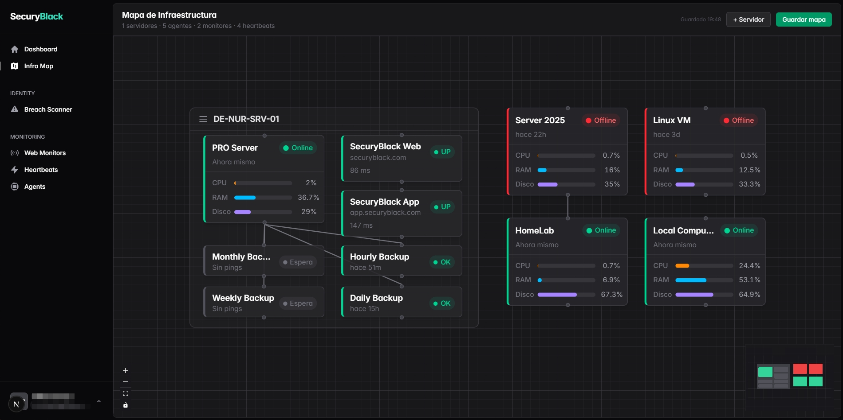Viewport: 843px width, 420px height.
Task: Go to Breach Scanner
Action: pyautogui.click(x=48, y=109)
